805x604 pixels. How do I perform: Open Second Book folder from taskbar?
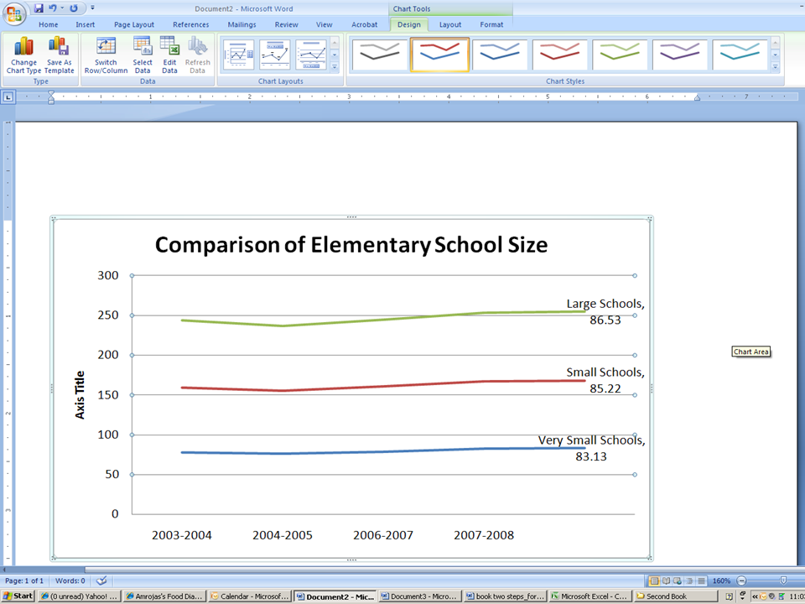(676, 596)
